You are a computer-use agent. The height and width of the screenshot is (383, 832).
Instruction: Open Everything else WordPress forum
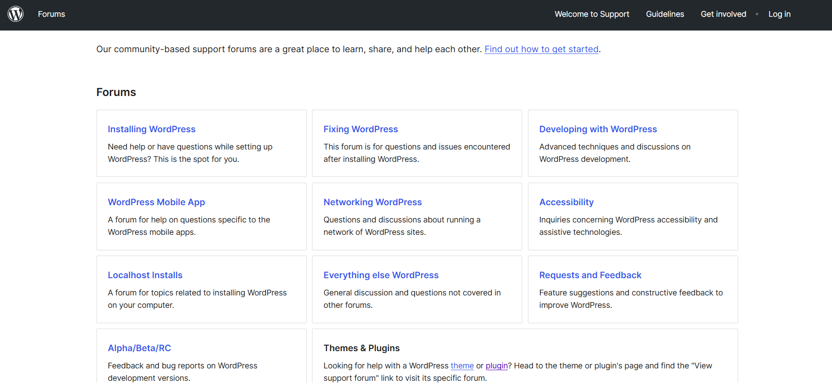(381, 275)
